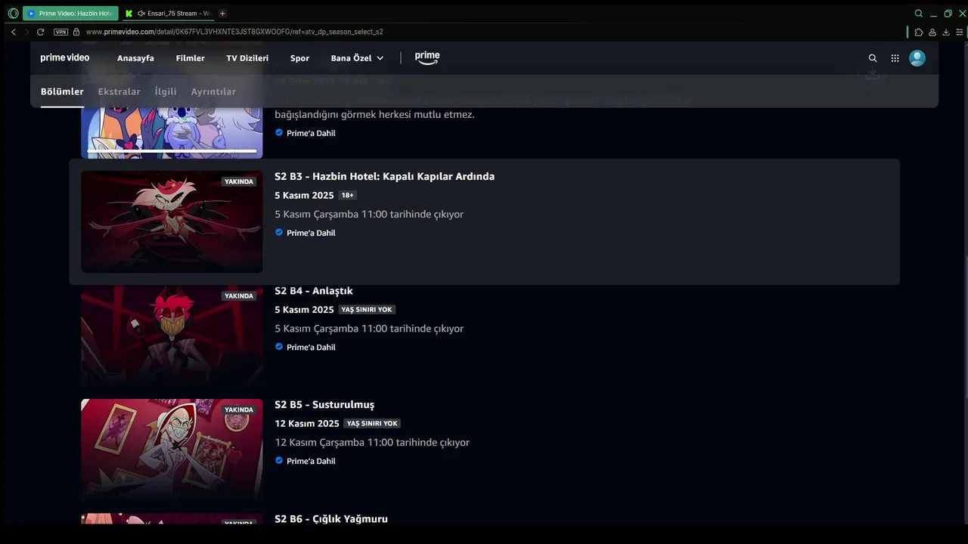Click S2 B3 release text 5 Kasım Çarşamba 11:00
This screenshot has width=968, height=544.
[x=369, y=214]
